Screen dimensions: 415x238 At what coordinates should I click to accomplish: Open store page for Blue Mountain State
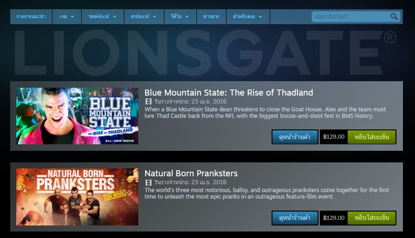click(295, 137)
